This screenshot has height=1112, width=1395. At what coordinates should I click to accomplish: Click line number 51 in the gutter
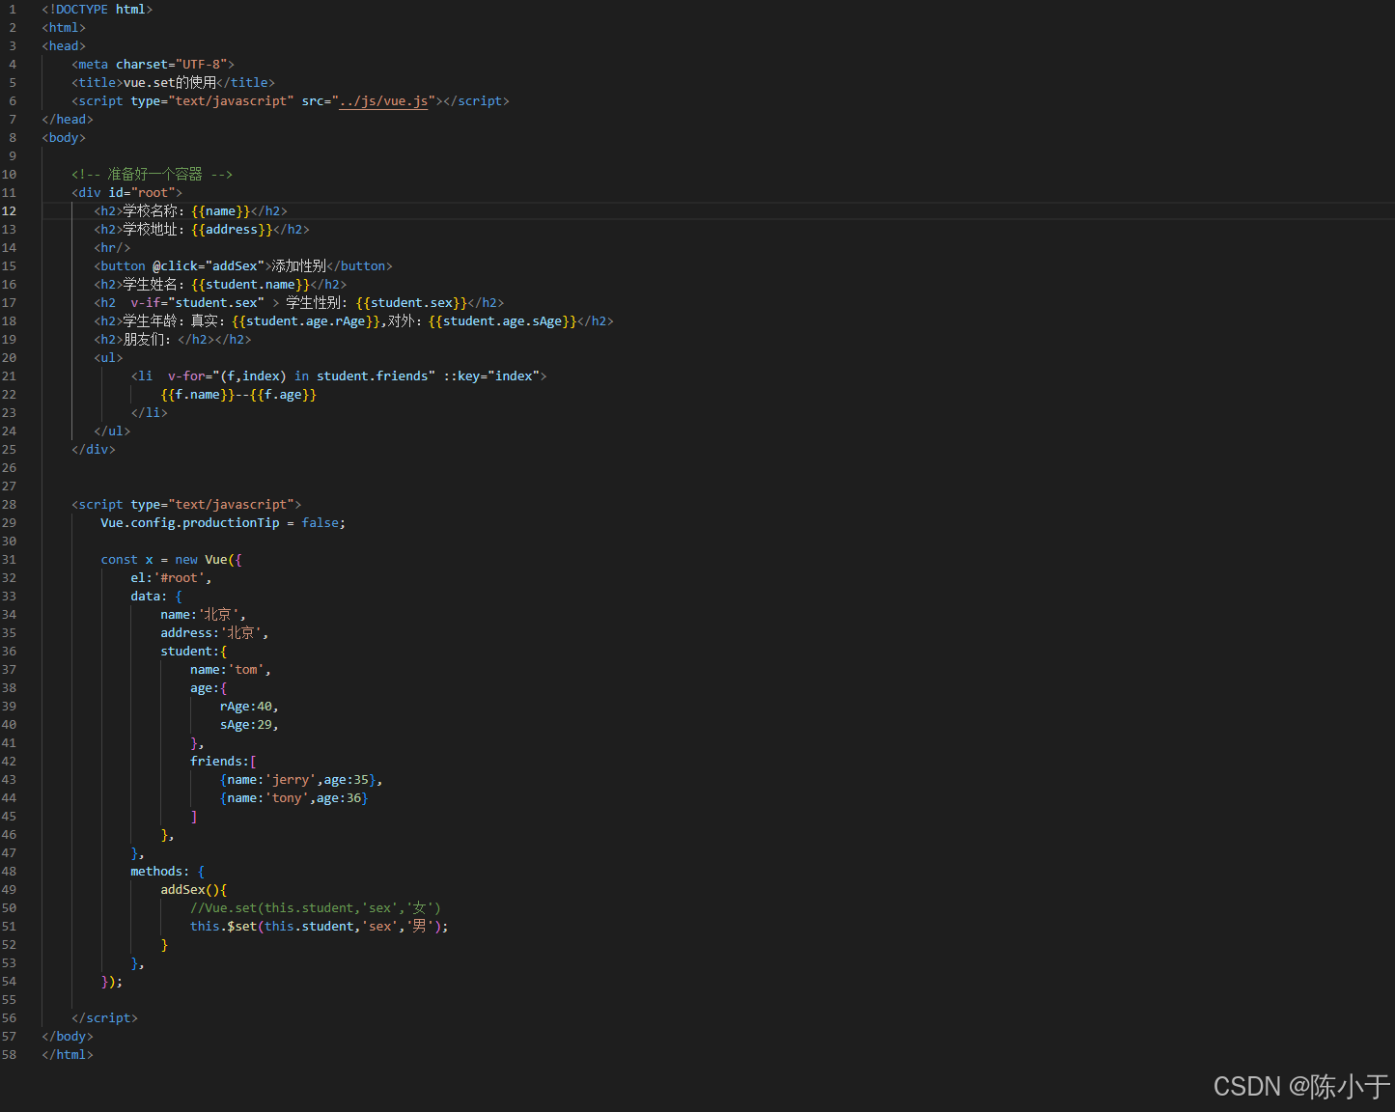click(9, 927)
